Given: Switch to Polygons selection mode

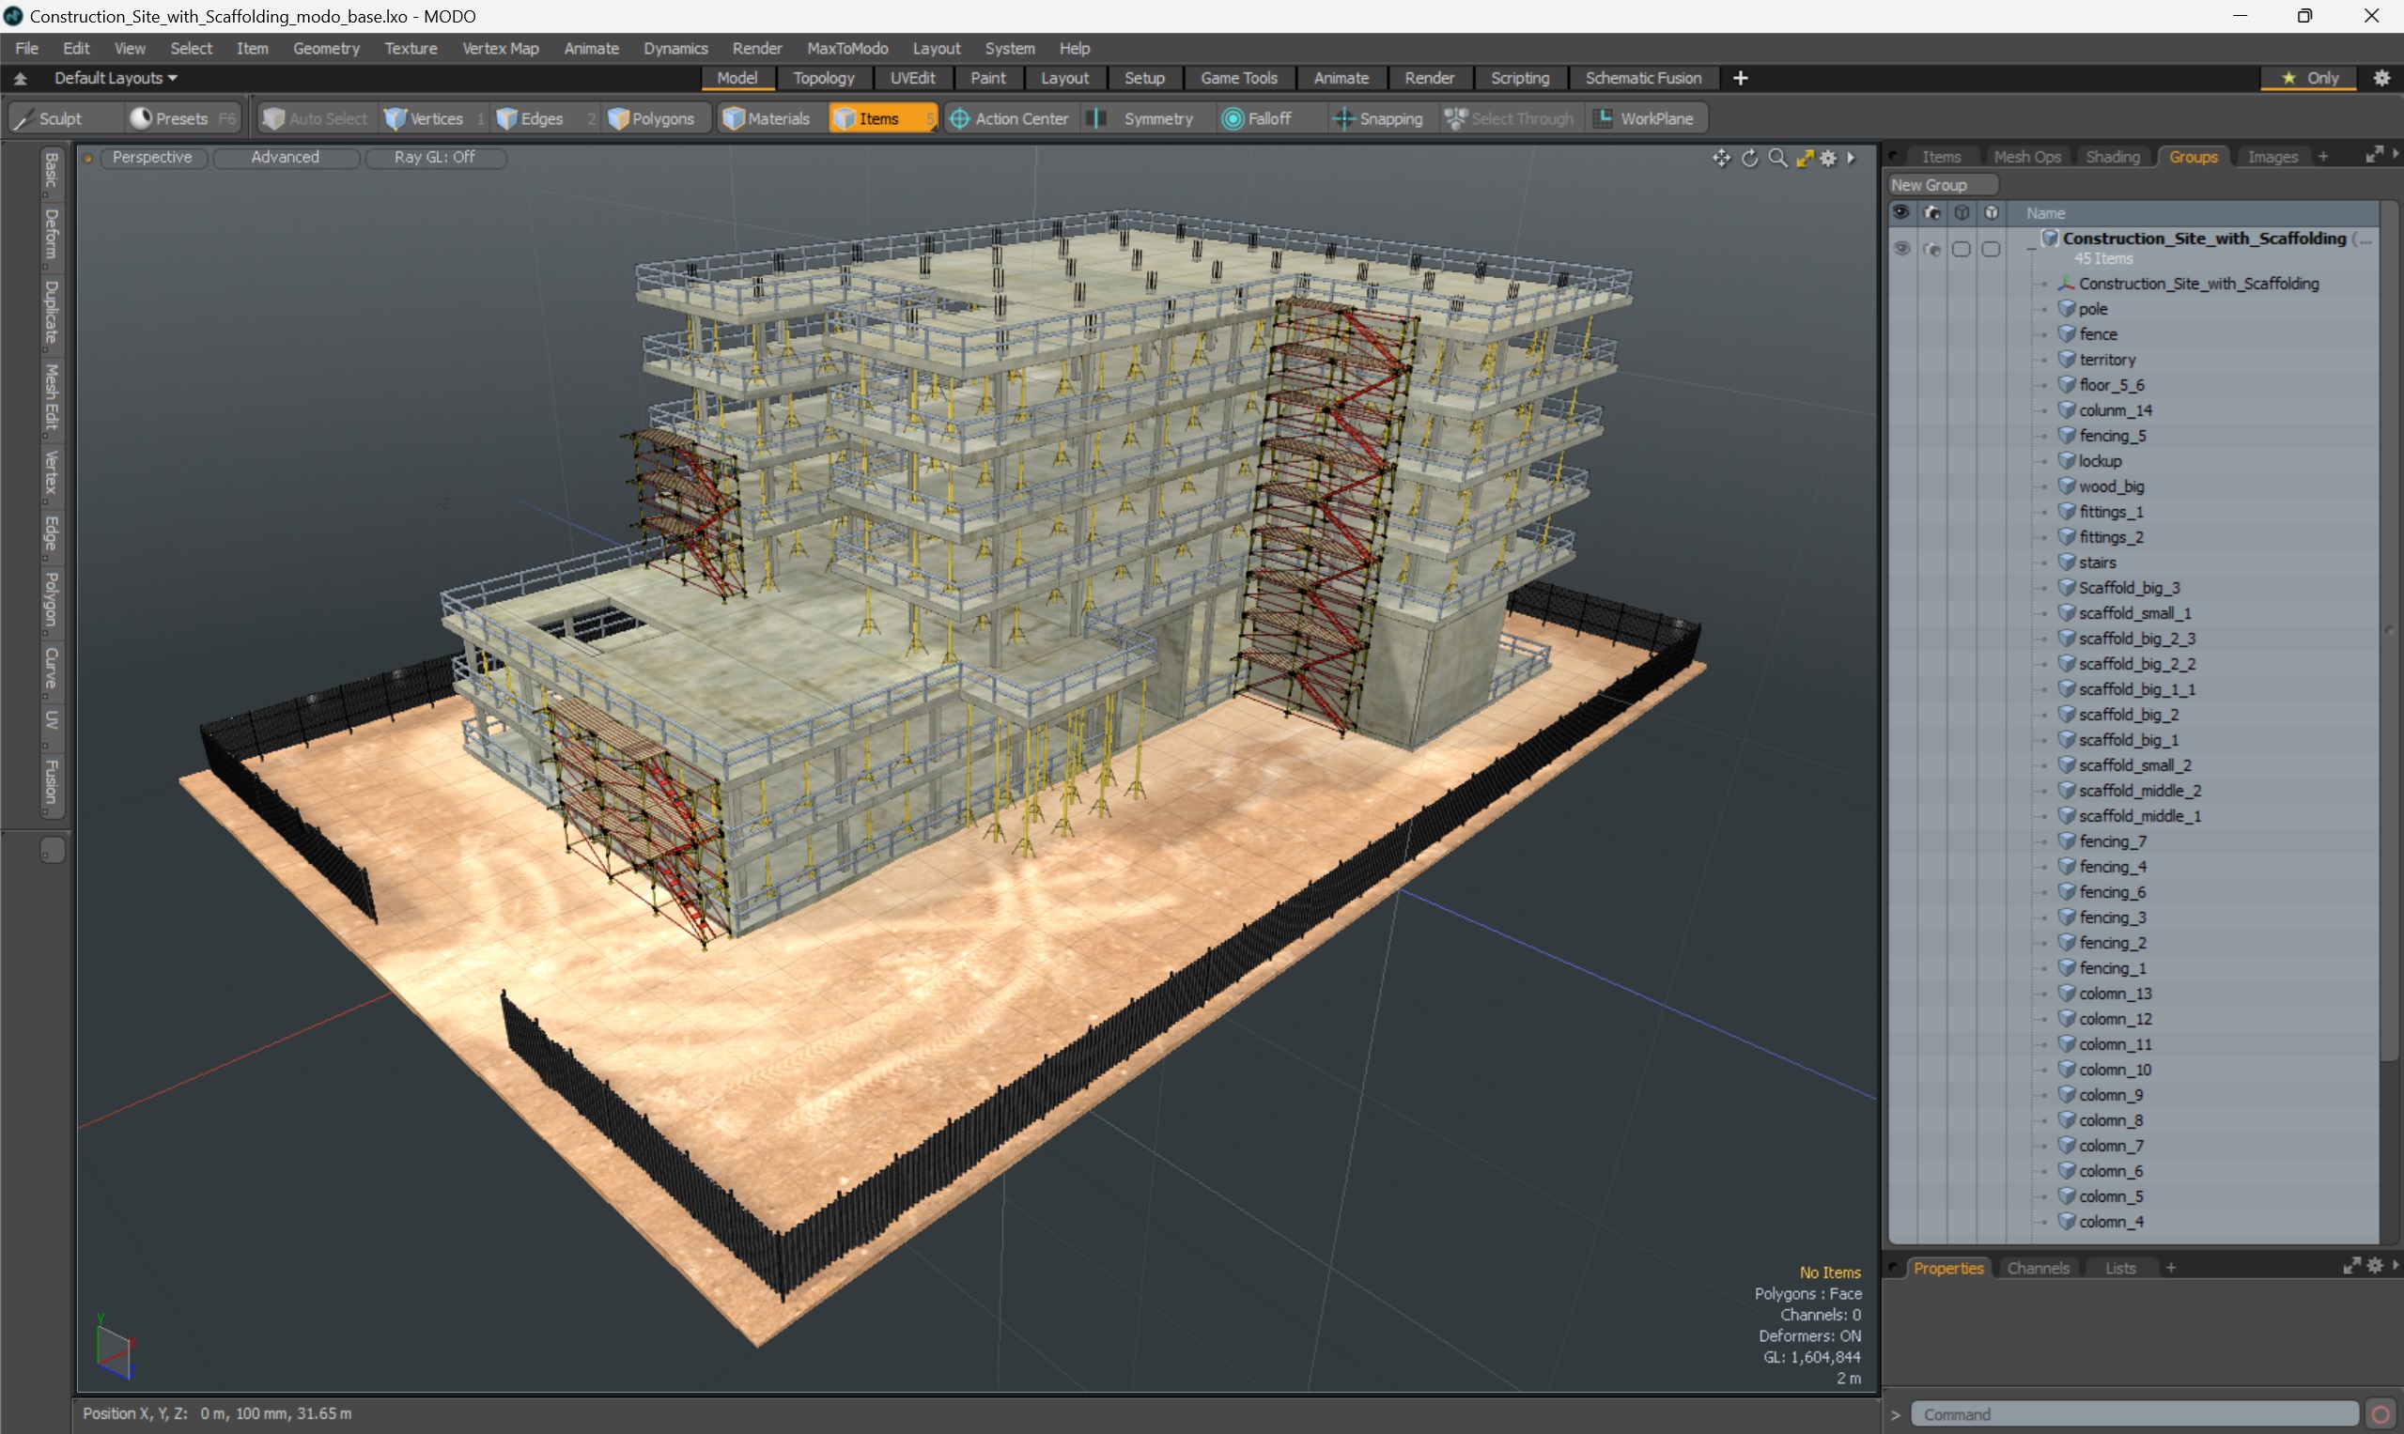Looking at the screenshot, I should pos(658,118).
